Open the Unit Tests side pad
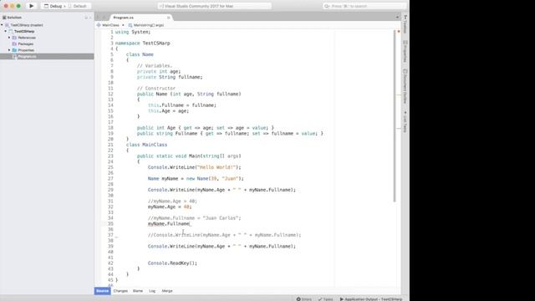 [405, 121]
